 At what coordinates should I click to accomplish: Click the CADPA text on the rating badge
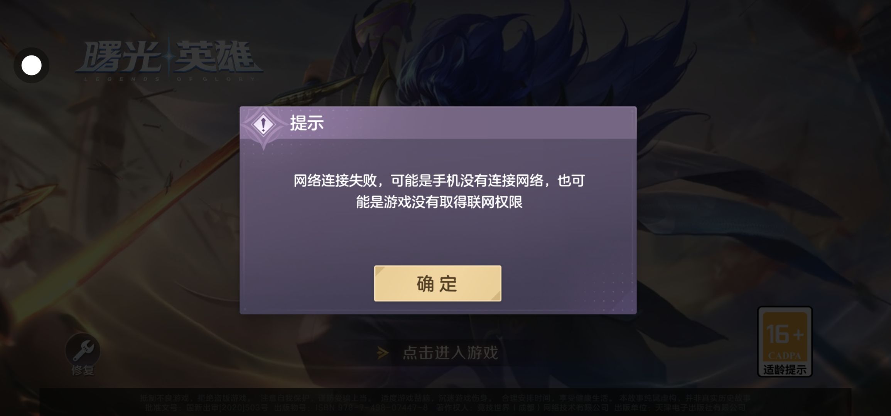[785, 356]
